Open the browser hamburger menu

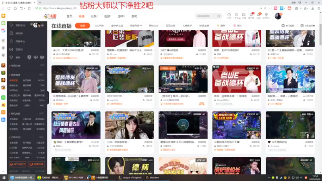point(319,8)
